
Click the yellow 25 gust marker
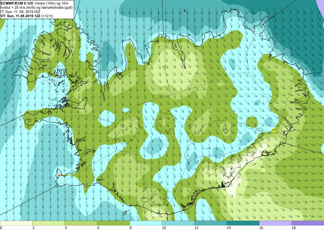click(274, 130)
